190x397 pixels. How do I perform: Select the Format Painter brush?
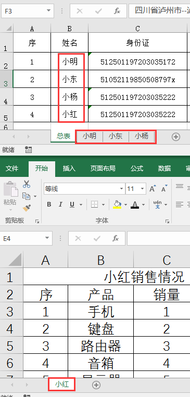click(27, 208)
